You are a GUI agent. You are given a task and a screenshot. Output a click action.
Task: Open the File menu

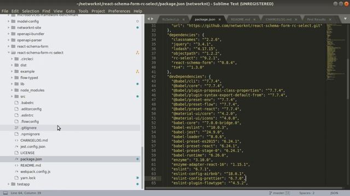5,11
